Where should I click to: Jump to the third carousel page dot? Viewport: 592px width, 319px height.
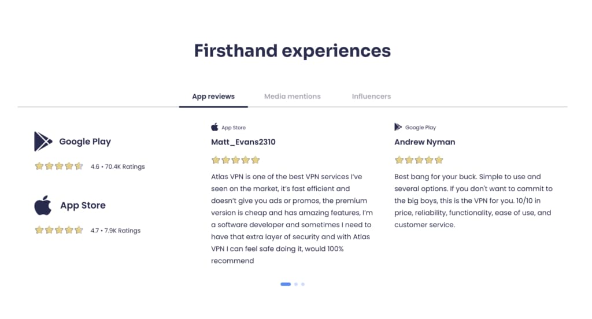click(x=303, y=284)
